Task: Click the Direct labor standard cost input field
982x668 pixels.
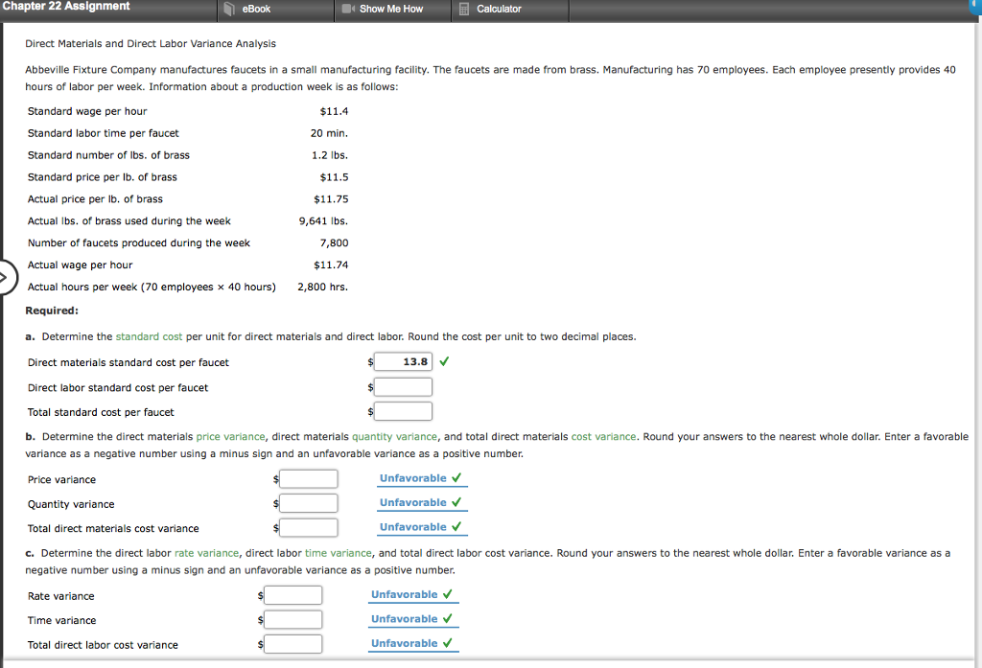Action: pyautogui.click(x=403, y=386)
